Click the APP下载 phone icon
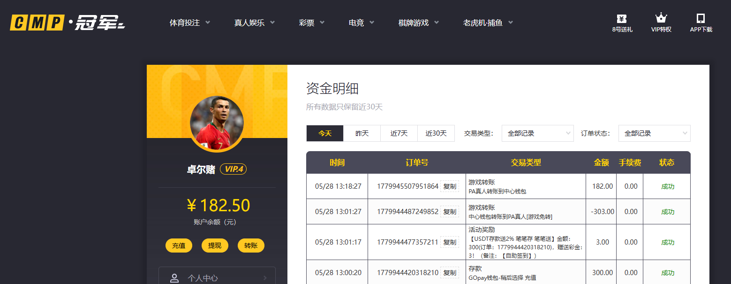The image size is (731, 284). (x=701, y=18)
